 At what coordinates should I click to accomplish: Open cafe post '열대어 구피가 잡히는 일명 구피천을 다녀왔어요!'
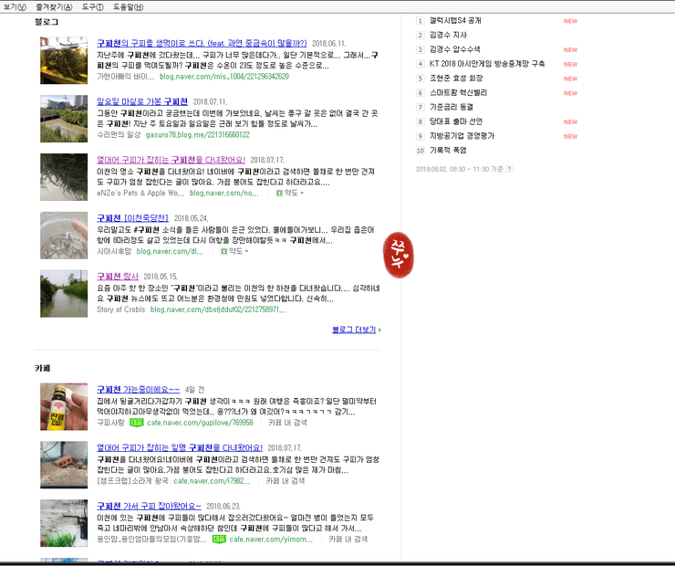tap(180, 447)
